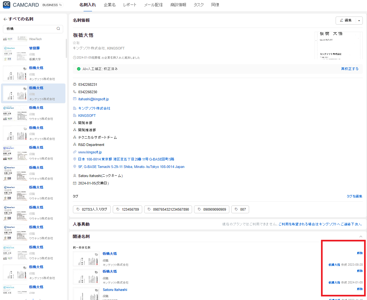Image resolution: width=367 pixels, height=300 pixels.
Task: Click the pencil icon in the 編集 button
Action: tap(341, 20)
